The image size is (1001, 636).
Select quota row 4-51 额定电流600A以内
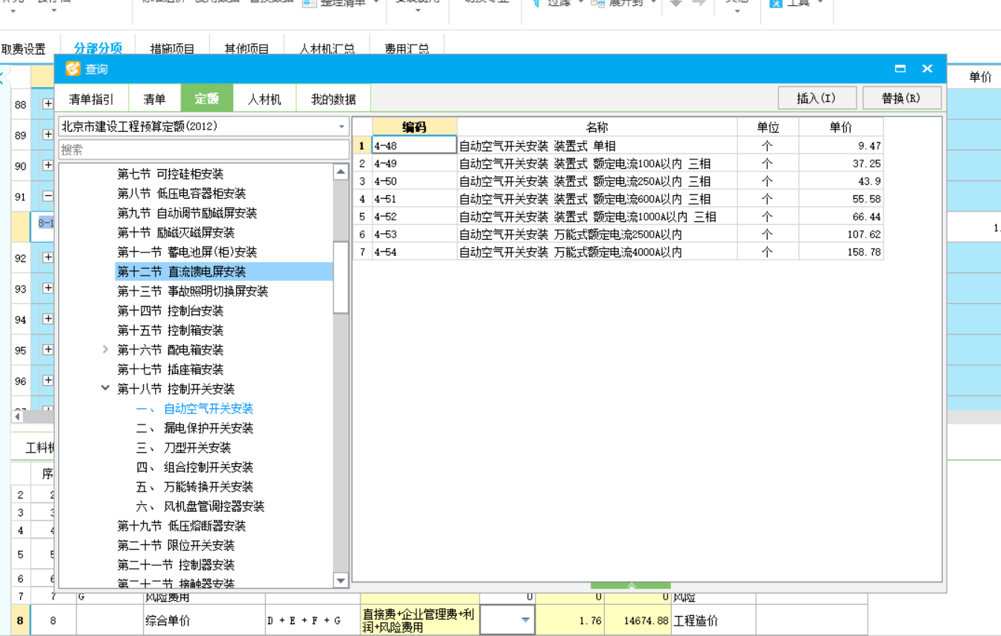coord(618,199)
